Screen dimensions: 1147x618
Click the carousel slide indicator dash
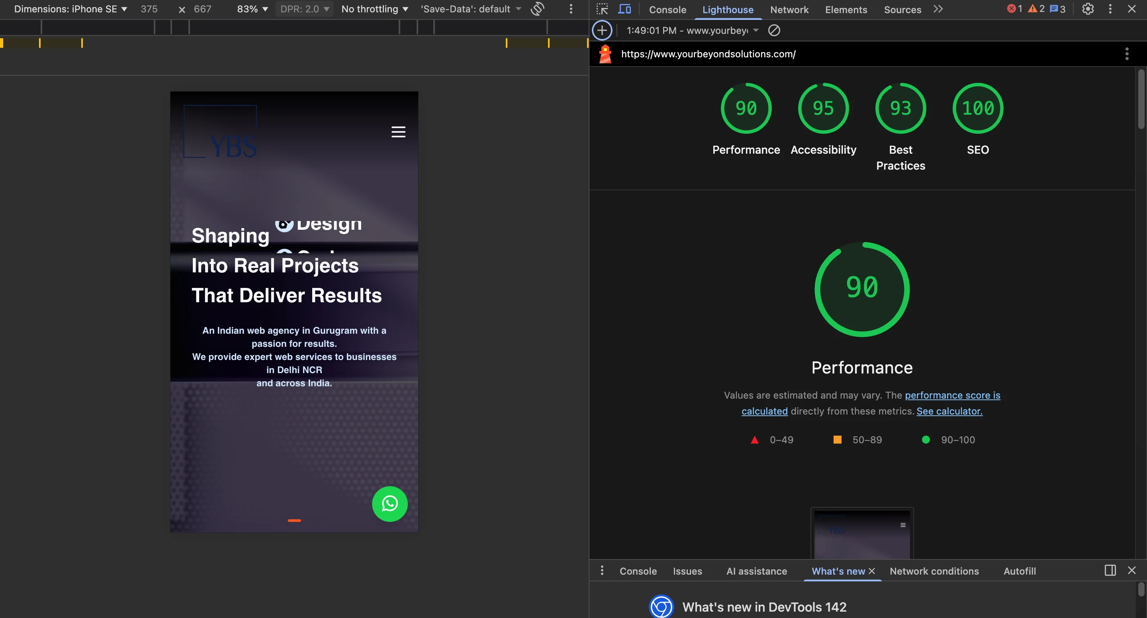294,520
